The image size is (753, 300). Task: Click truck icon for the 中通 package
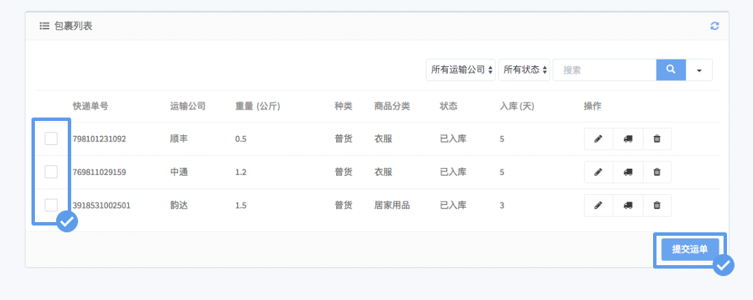click(x=628, y=172)
